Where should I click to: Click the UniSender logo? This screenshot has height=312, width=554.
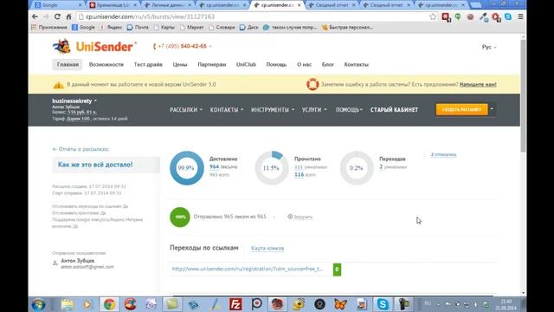[x=94, y=46]
